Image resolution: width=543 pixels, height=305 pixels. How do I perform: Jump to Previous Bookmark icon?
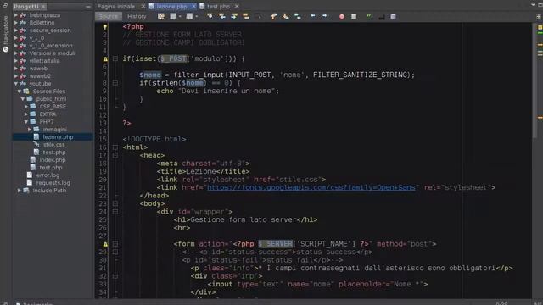coord(273,16)
